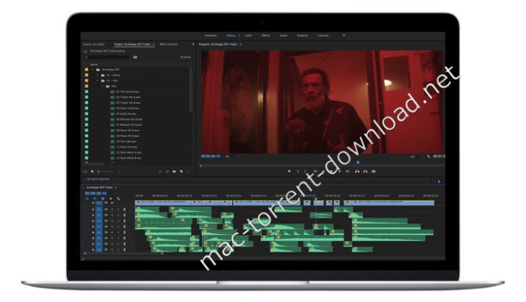Viewport: 526px width, 302px height.
Task: Enable voice-over record on track A4
Action: pos(125,227)
